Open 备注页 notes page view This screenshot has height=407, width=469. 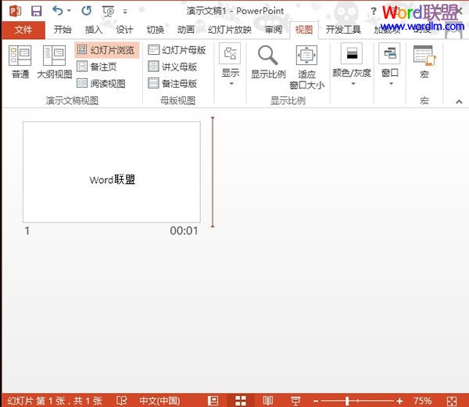coord(97,67)
